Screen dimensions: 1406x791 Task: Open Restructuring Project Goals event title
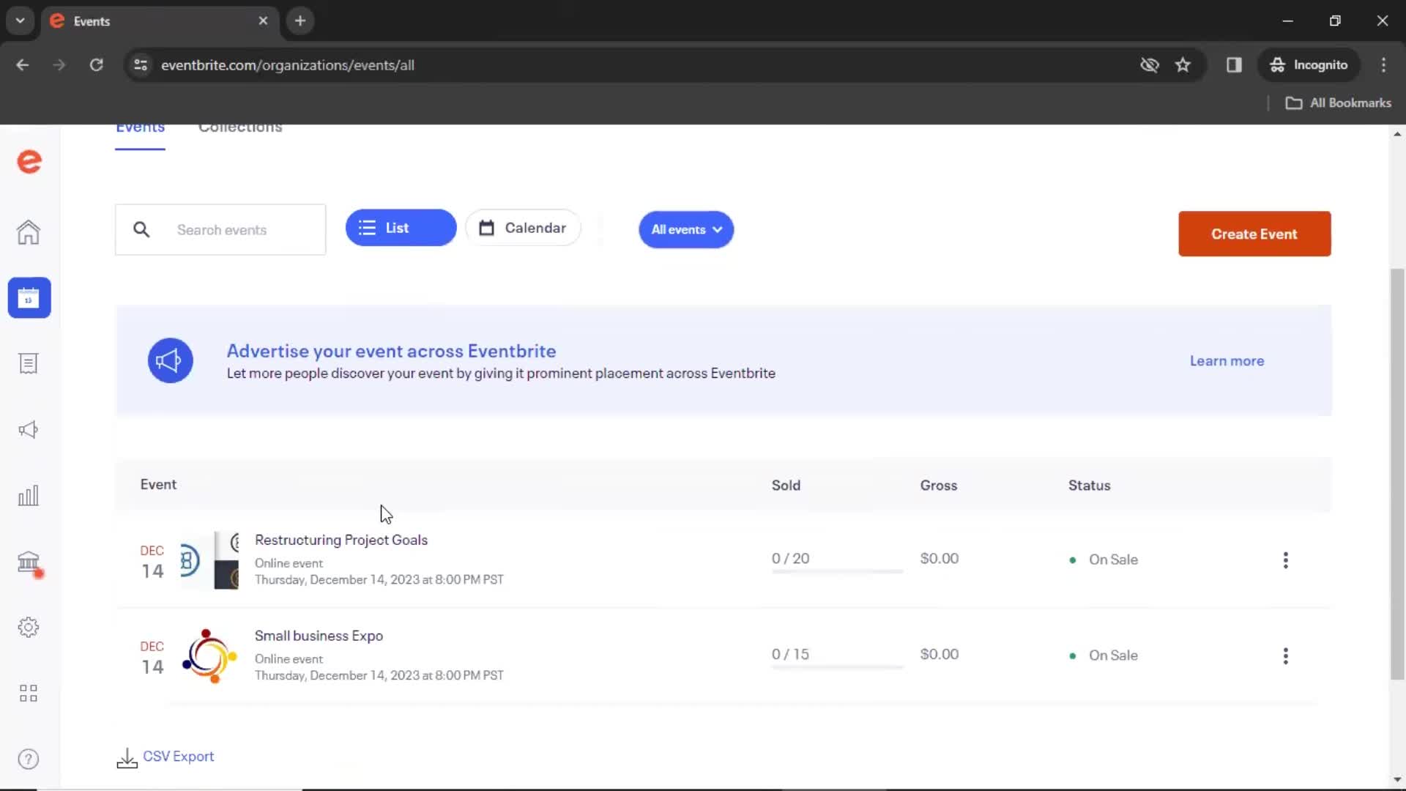click(341, 541)
